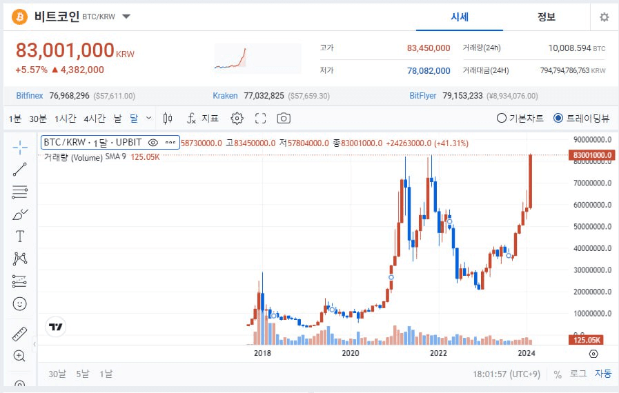619x393 pixels.
Task: Select the brush drawing tool
Action: coord(20,214)
